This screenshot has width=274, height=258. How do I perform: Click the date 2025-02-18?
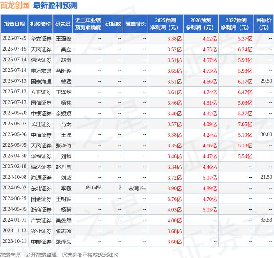tap(14, 166)
